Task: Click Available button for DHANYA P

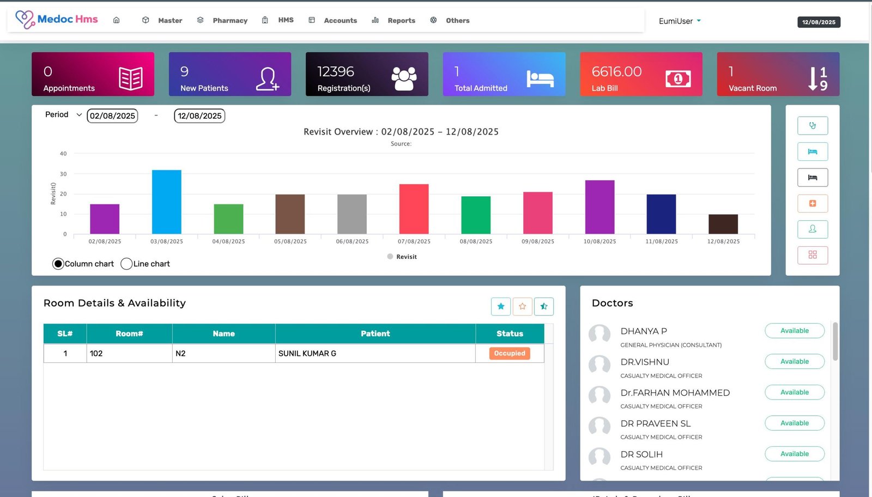Action: click(794, 331)
